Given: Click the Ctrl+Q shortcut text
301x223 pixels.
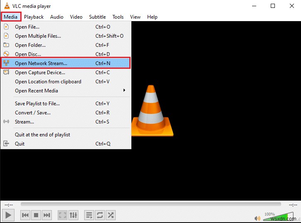Looking at the screenshot, I should click(x=103, y=144).
